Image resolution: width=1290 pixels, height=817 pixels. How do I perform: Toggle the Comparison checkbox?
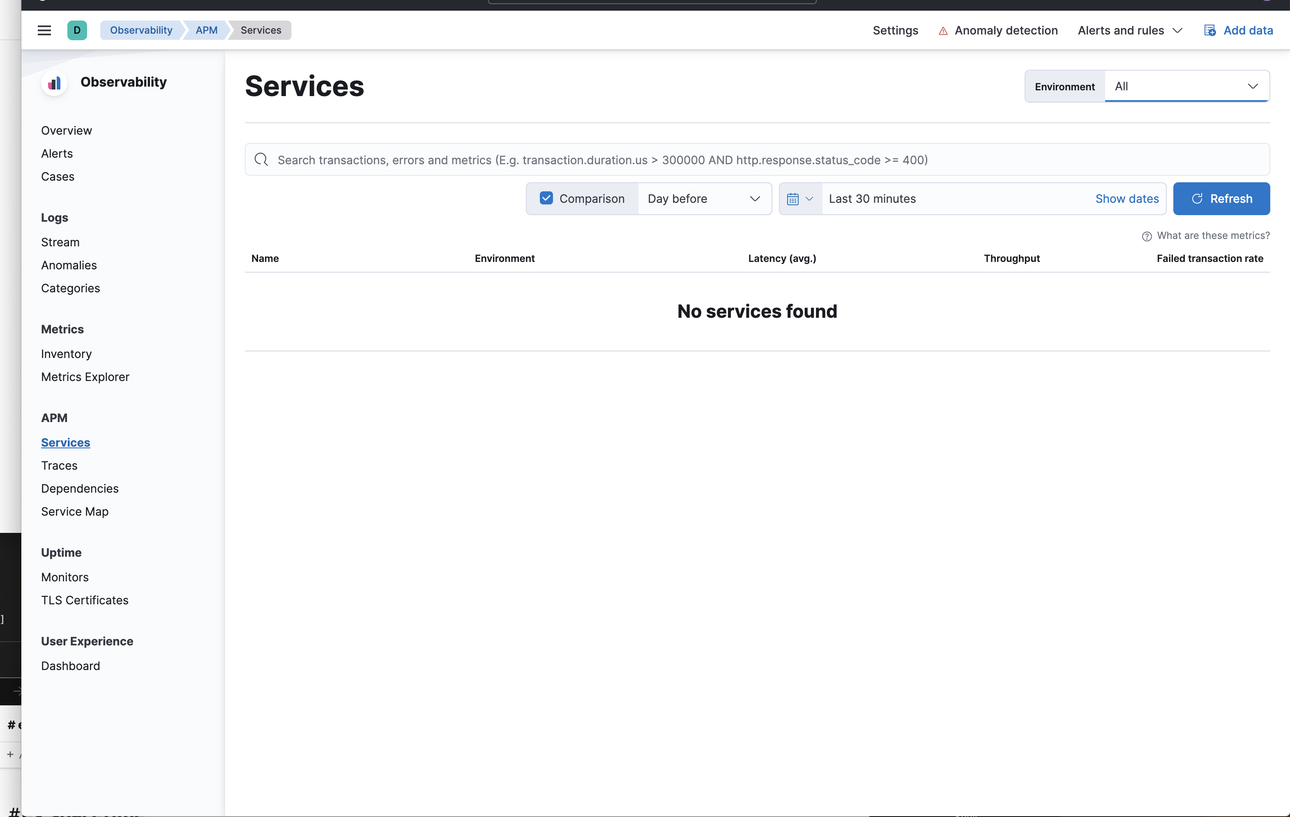[546, 198]
